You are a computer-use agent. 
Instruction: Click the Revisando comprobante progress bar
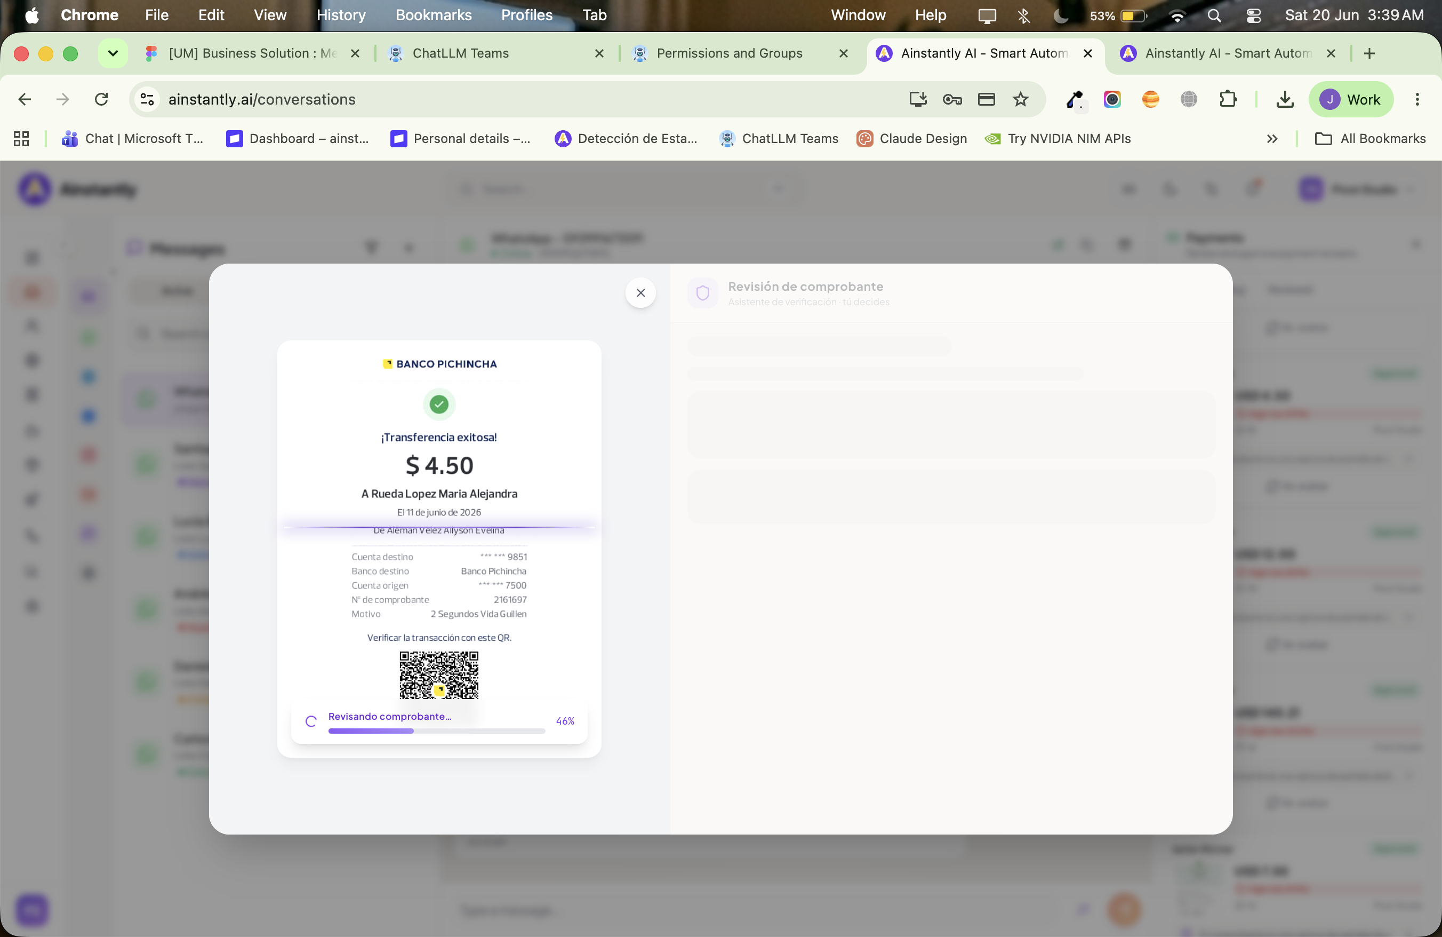436,731
